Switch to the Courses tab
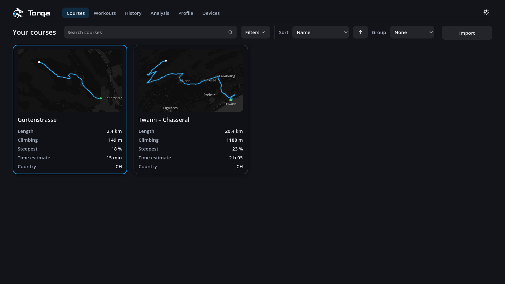 [76, 13]
